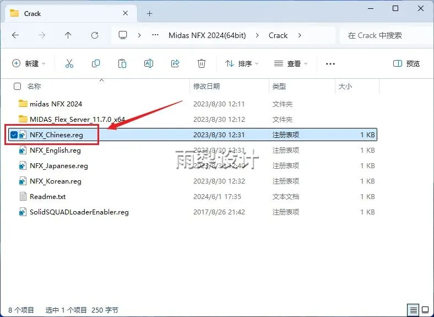Expand the chevron after Midas NFX 2024(64bit)
The image size is (434, 317).
257,35
